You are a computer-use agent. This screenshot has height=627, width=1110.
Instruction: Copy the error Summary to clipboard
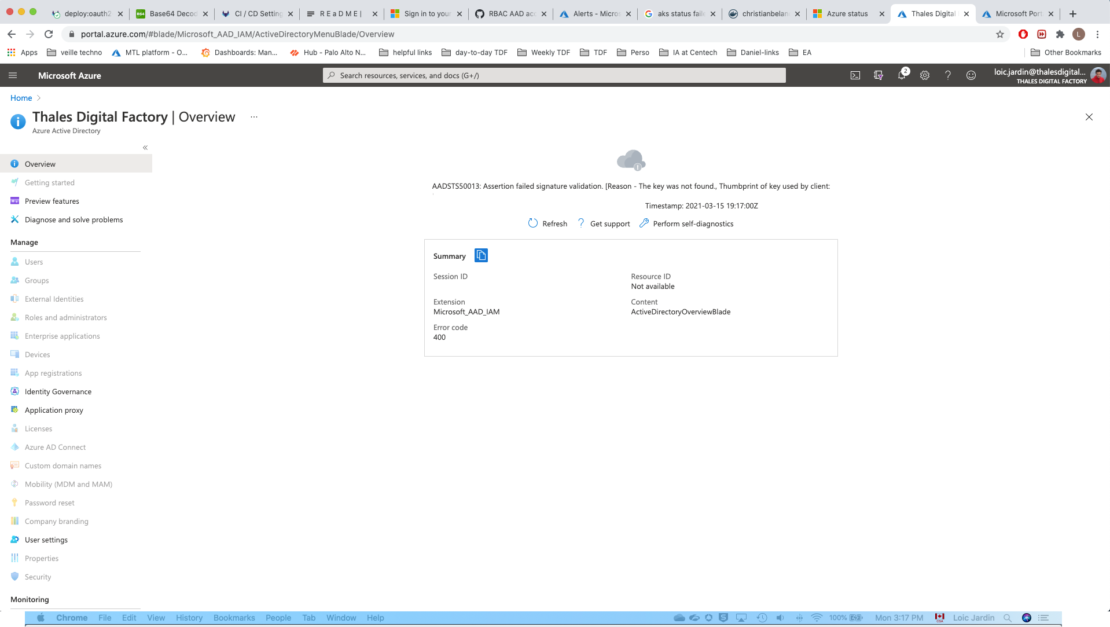[x=481, y=255]
